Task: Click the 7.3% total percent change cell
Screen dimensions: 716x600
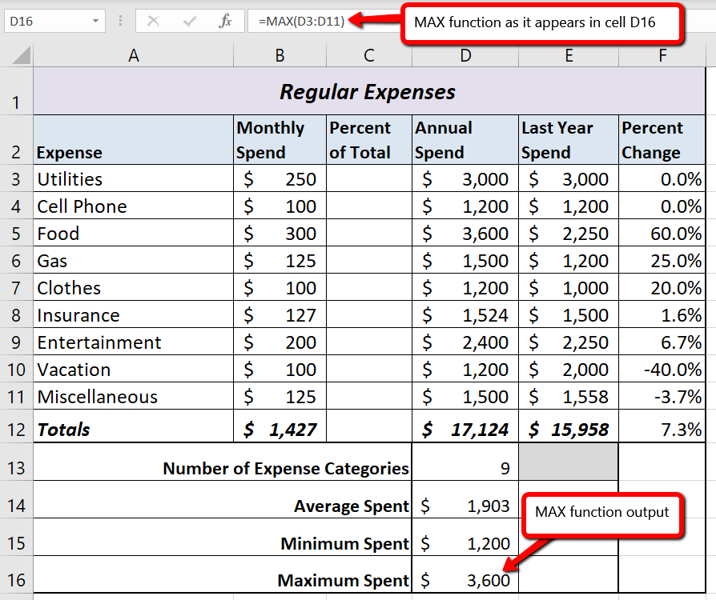Action: pyautogui.click(x=662, y=426)
